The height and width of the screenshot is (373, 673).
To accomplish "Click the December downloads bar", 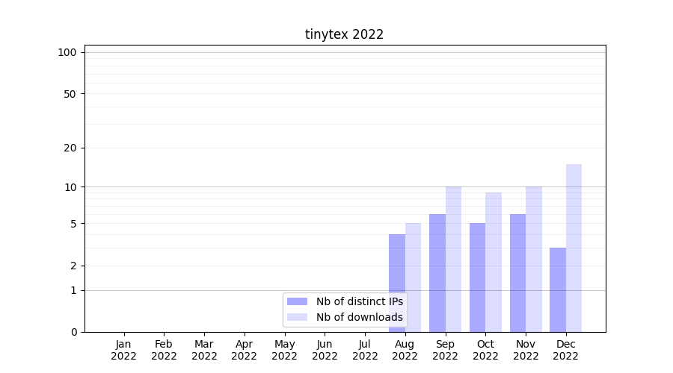I will [x=574, y=248].
